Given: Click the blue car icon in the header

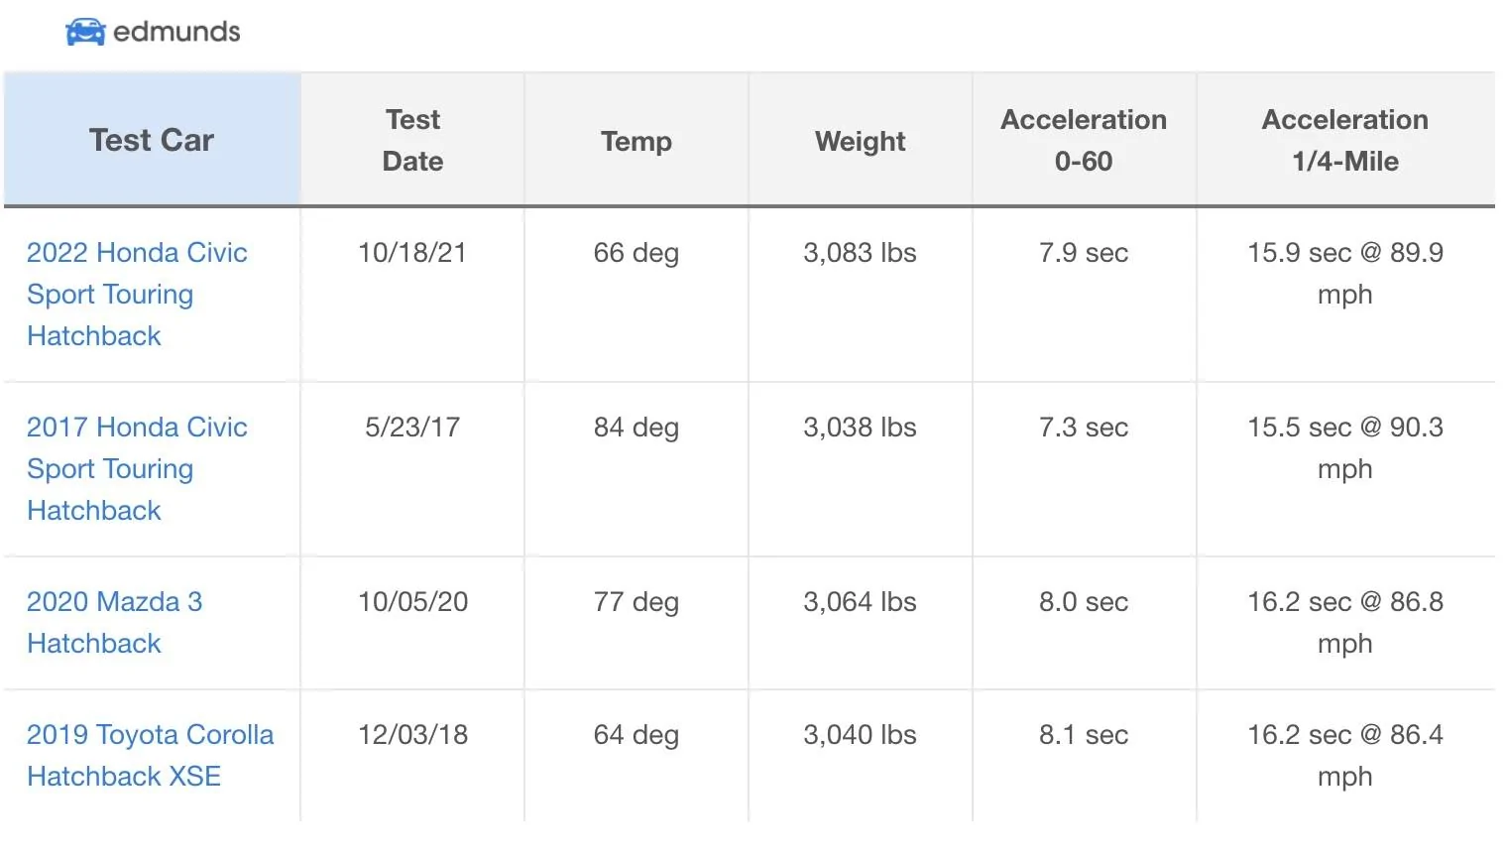Looking at the screenshot, I should pyautogui.click(x=88, y=31).
